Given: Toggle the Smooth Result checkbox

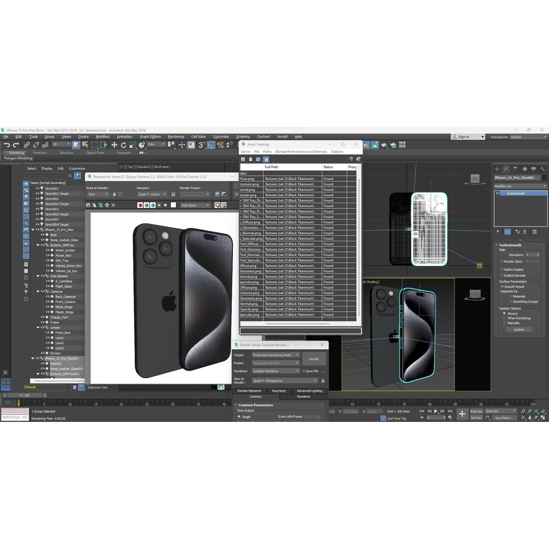Looking at the screenshot, I should (x=502, y=286).
